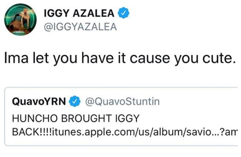
Task: Click the word 'have' in the tweet
Action: [x=97, y=58]
